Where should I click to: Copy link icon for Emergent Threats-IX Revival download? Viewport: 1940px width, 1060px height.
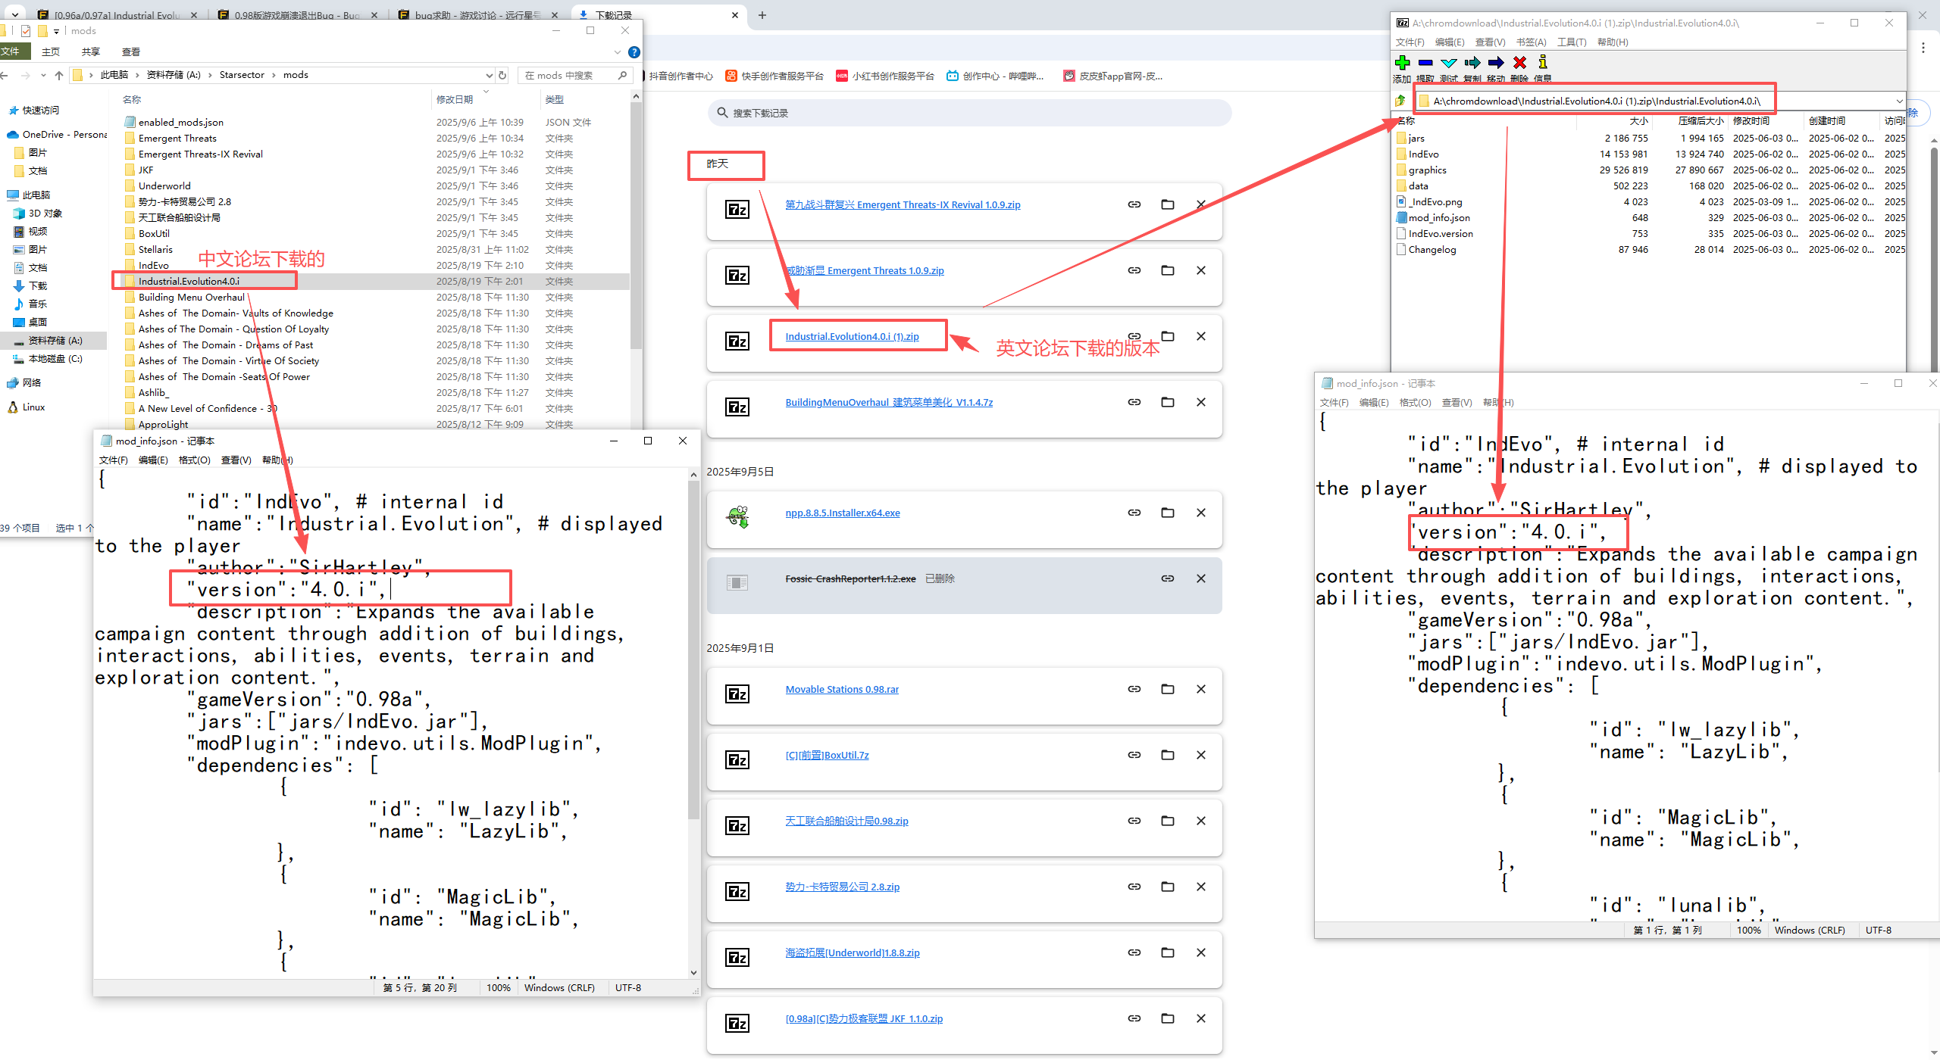point(1134,204)
